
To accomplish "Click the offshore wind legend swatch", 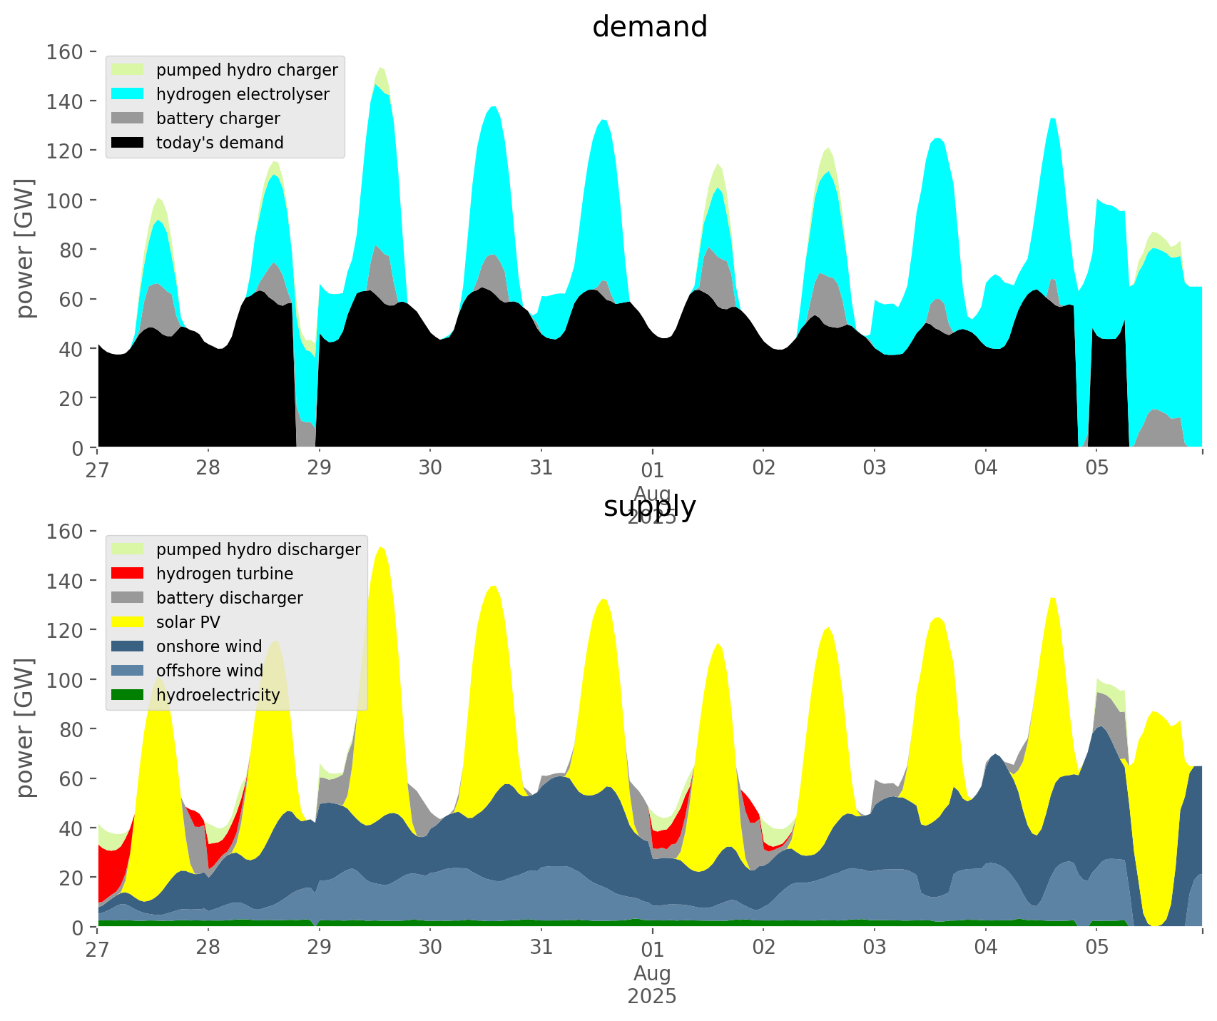I will pos(128,671).
